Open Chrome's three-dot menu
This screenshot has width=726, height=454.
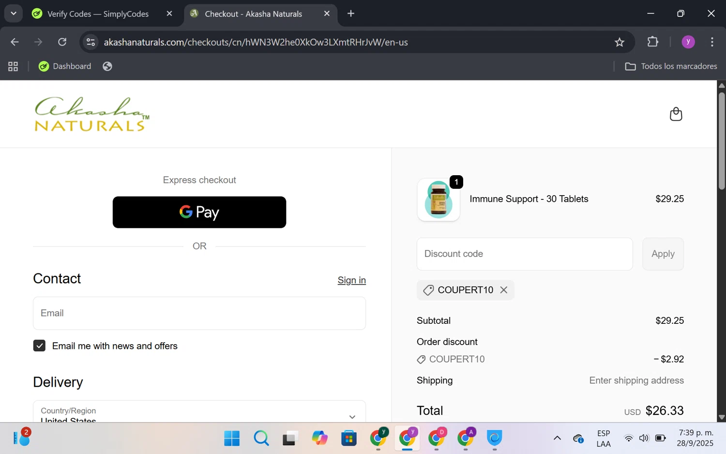[x=712, y=42]
